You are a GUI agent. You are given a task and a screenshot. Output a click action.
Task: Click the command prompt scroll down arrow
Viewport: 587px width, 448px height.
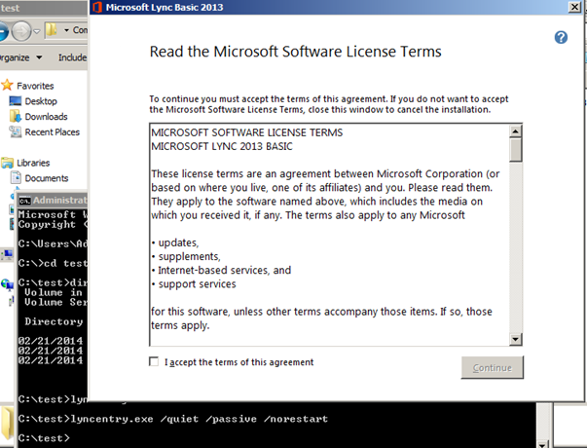(542, 443)
